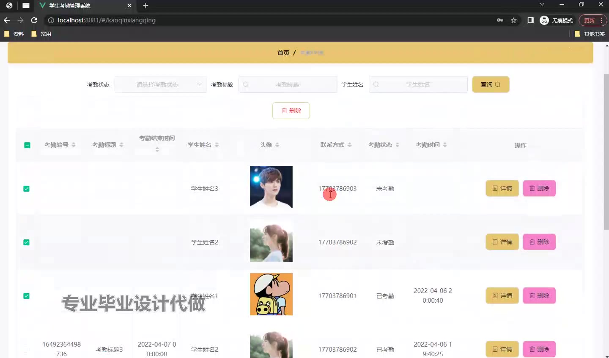The height and width of the screenshot is (358, 609).
Task: Open tab search chevron in title bar
Action: coord(542,5)
